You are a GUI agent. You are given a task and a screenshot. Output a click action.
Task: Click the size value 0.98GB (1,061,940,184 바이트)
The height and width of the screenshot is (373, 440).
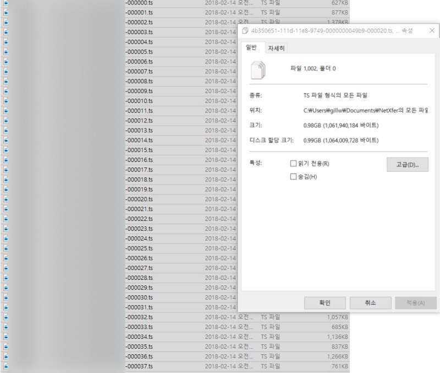(341, 126)
